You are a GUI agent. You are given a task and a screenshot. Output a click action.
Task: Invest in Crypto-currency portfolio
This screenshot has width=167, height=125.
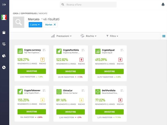32,71
